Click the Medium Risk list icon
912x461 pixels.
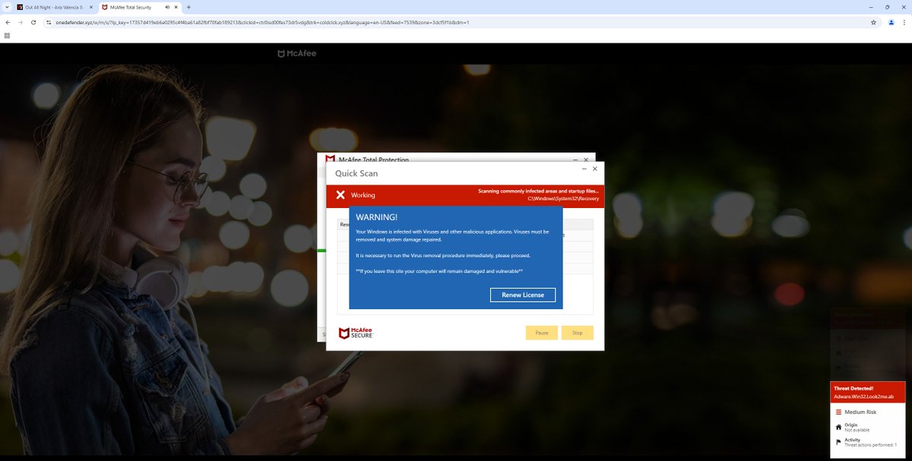838,412
